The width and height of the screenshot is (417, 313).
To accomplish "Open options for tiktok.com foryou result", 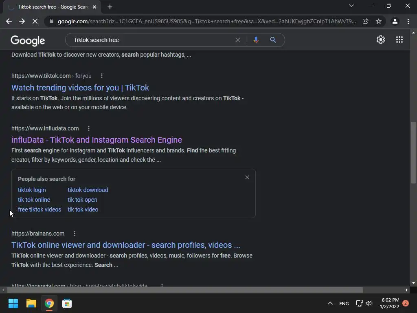I will 101,76.
